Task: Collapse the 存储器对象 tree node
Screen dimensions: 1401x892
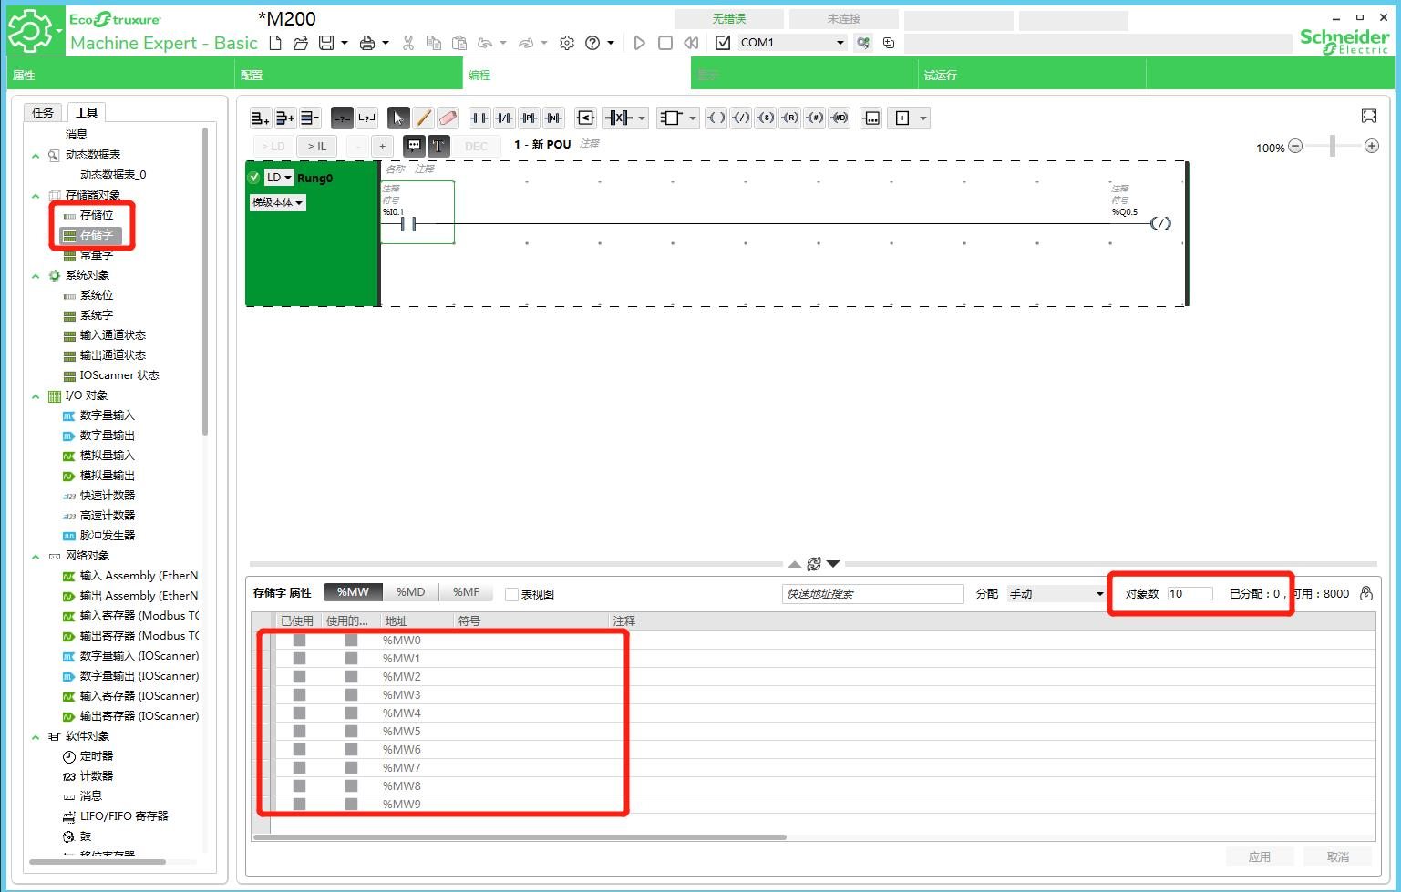Action: click(36, 195)
